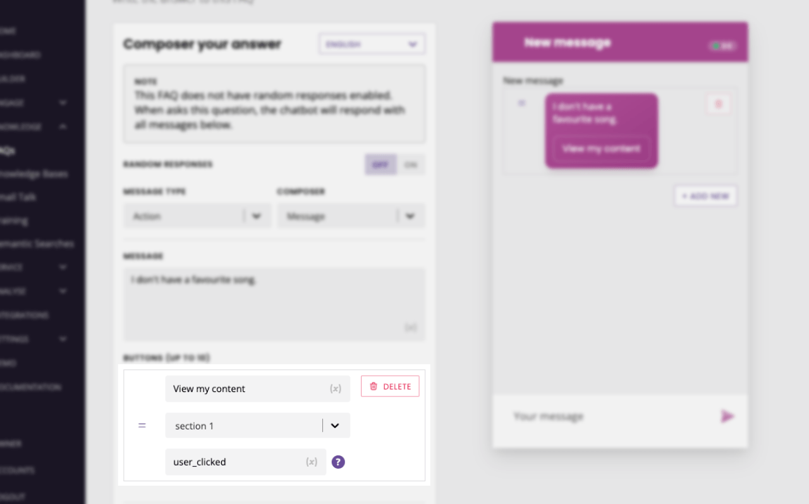Open the Composer Message dropdown
Screen dimensions: 809x504
point(351,216)
